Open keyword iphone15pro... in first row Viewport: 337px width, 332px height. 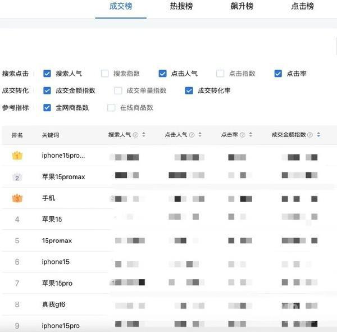(x=63, y=155)
